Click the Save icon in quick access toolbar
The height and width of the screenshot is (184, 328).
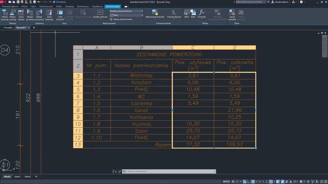point(18,2)
